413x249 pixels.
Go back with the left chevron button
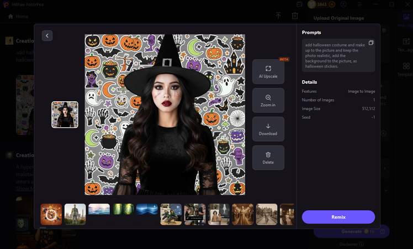(x=47, y=35)
